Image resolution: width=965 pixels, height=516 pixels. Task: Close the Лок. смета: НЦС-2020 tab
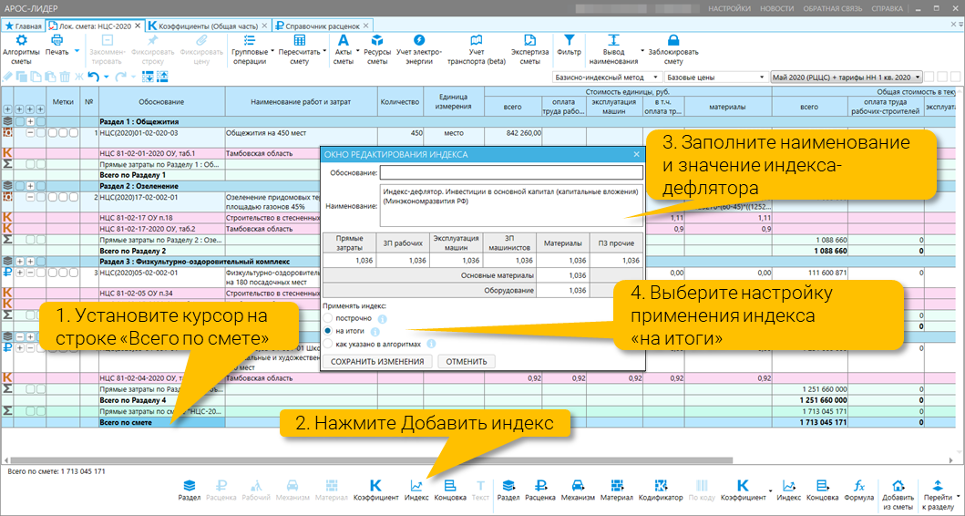(x=138, y=26)
